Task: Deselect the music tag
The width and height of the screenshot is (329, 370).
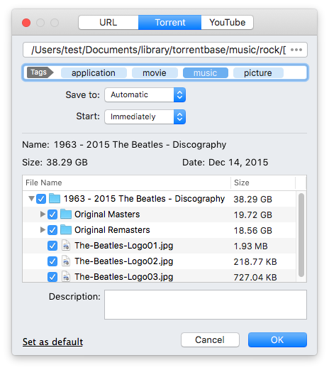Action: pos(206,73)
